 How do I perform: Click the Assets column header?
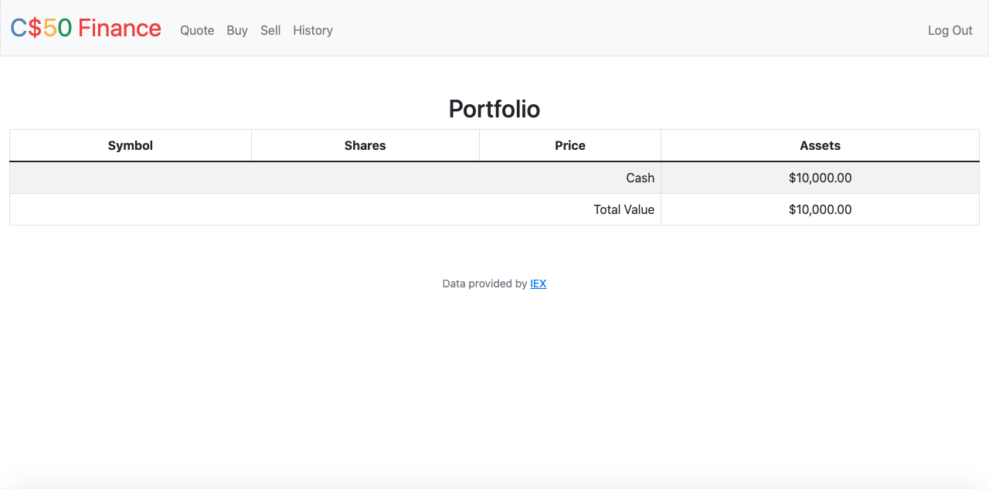coord(821,145)
